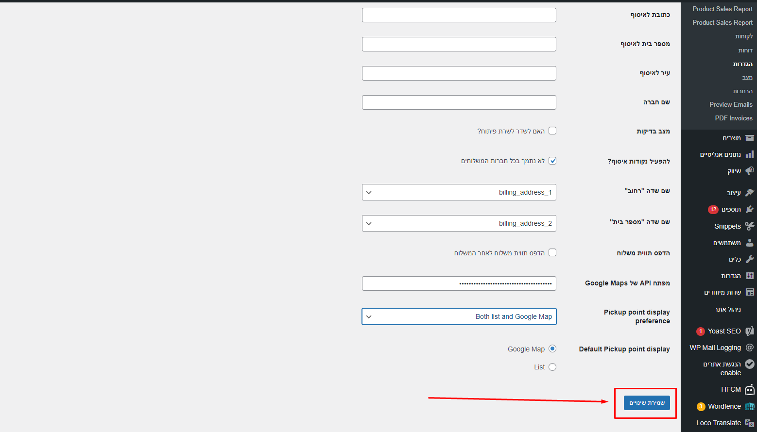Click the Snippets scissors icon
The image size is (757, 432).
point(750,226)
